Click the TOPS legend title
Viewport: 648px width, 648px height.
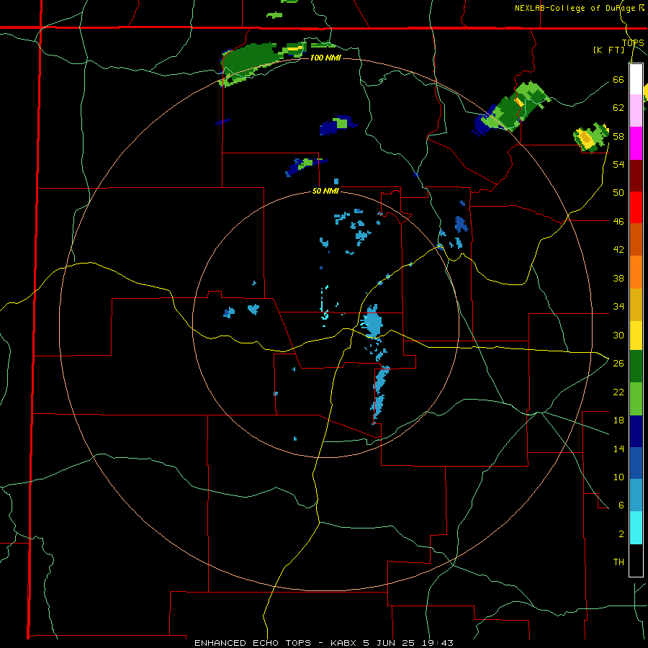coord(633,43)
